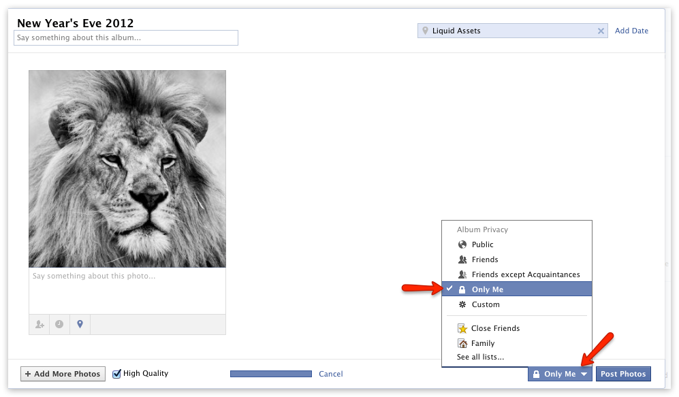Click the Add More Photos button
The image size is (679, 397).
(x=63, y=373)
